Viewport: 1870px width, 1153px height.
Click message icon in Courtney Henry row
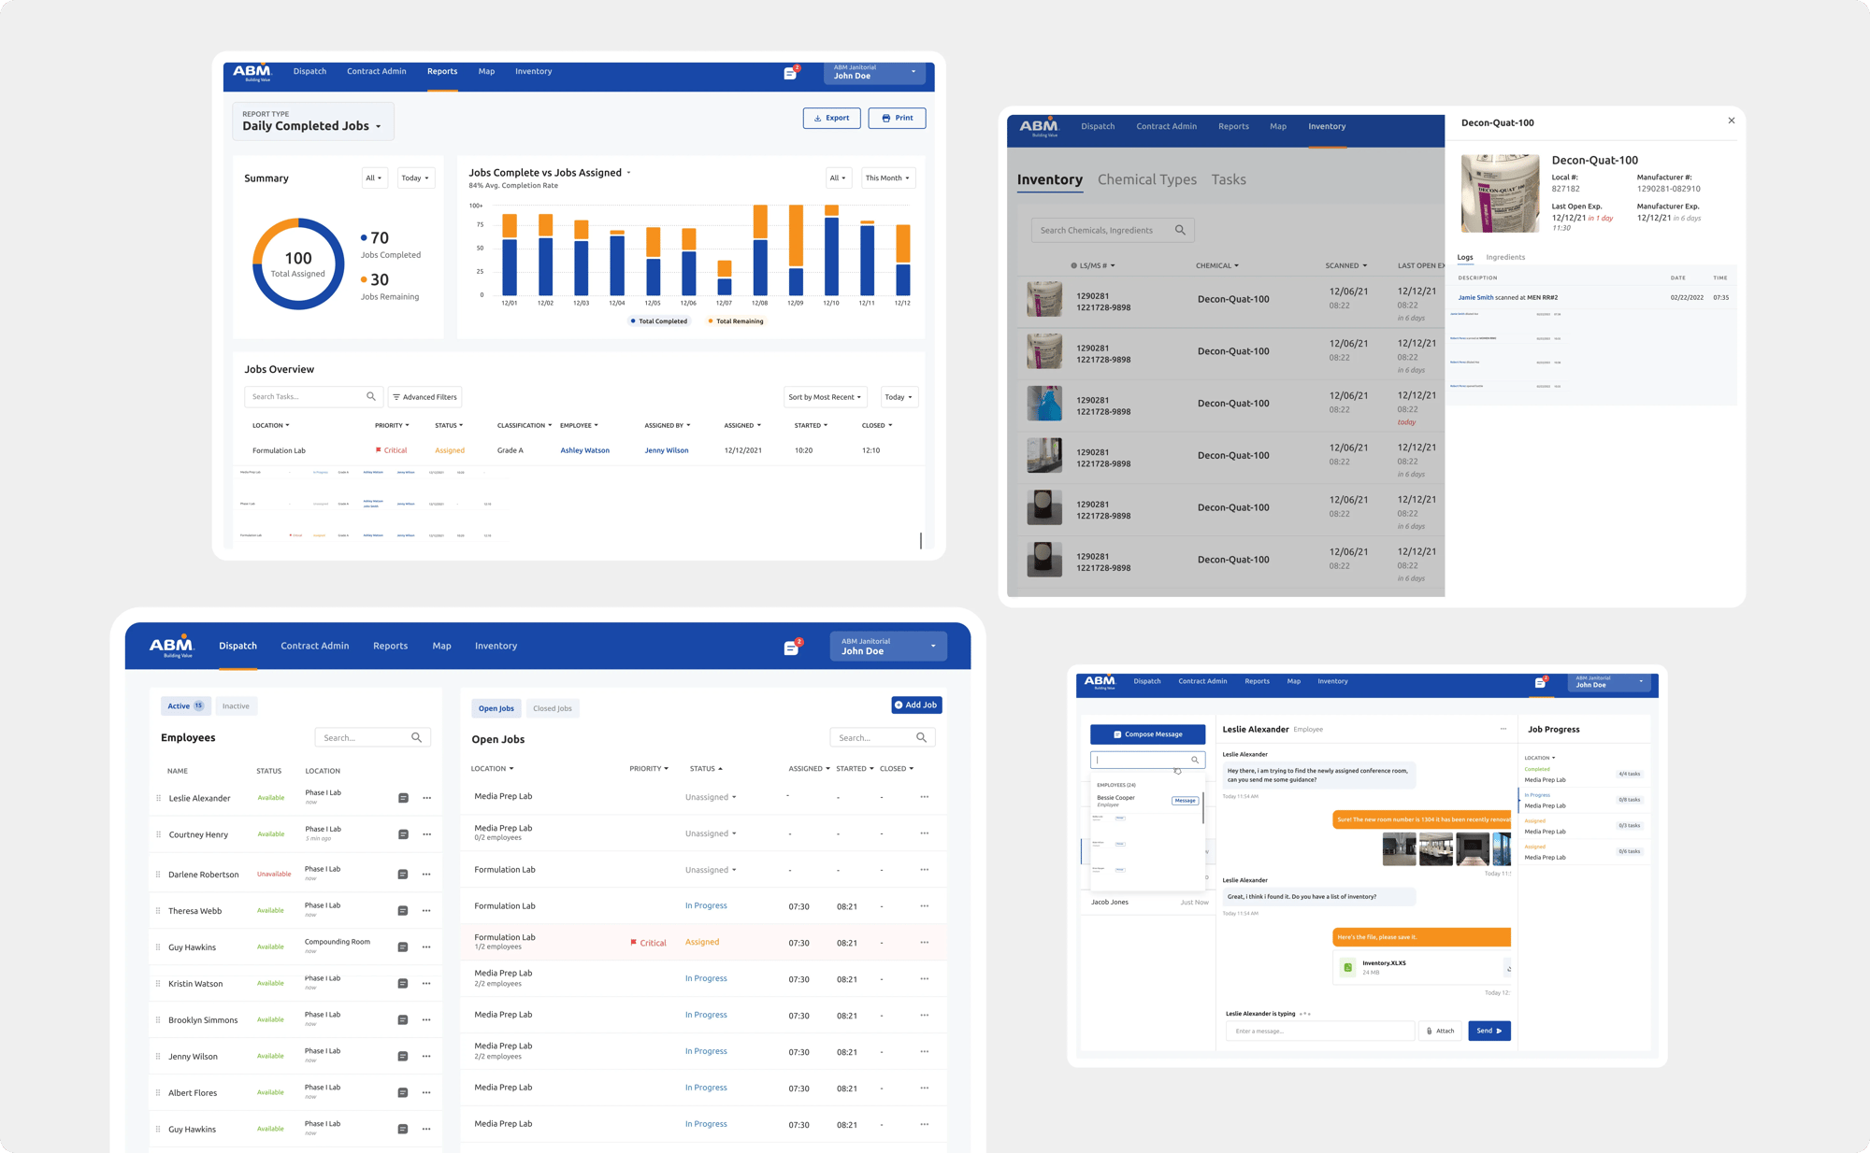403,834
